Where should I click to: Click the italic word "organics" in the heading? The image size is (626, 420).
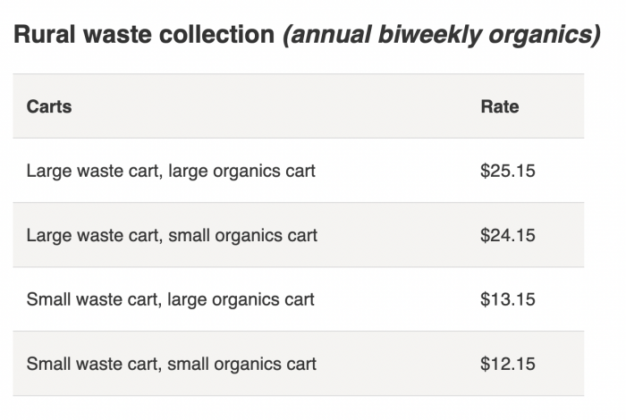[x=545, y=35]
